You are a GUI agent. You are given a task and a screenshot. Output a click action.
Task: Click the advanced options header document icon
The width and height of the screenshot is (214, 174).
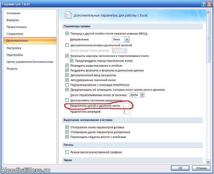68,15
